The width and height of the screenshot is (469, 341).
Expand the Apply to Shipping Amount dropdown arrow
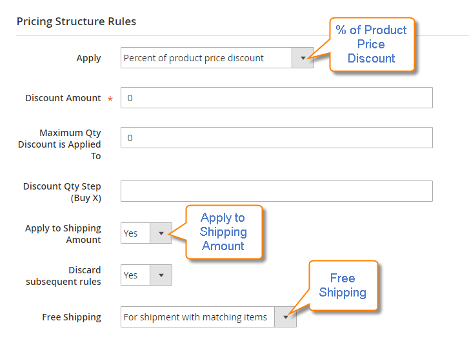click(161, 233)
